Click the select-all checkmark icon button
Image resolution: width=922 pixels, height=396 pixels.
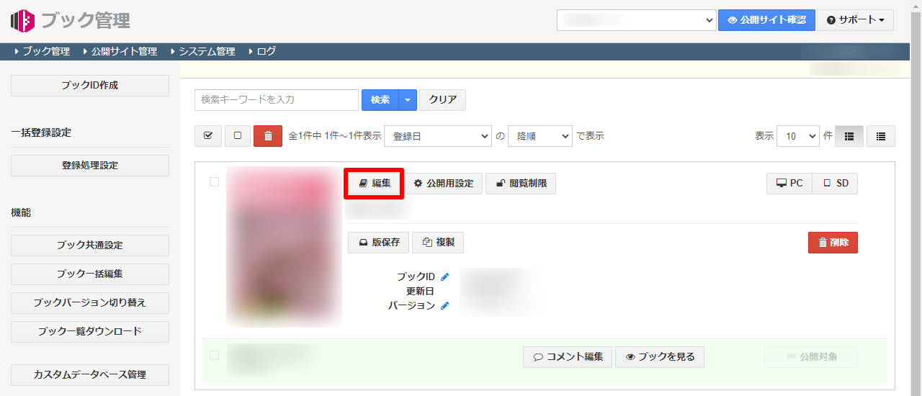click(x=208, y=136)
